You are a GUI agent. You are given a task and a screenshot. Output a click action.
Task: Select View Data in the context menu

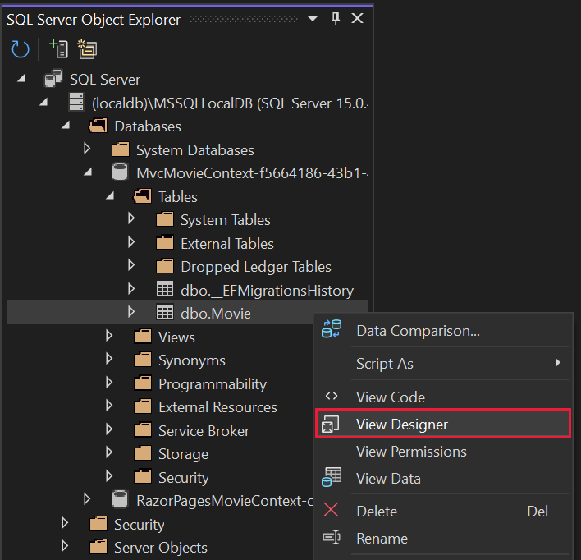point(388,479)
